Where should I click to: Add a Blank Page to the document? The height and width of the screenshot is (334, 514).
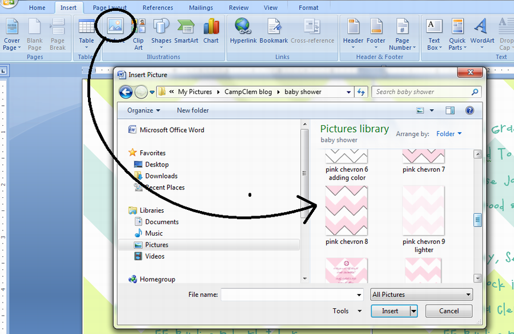point(34,34)
